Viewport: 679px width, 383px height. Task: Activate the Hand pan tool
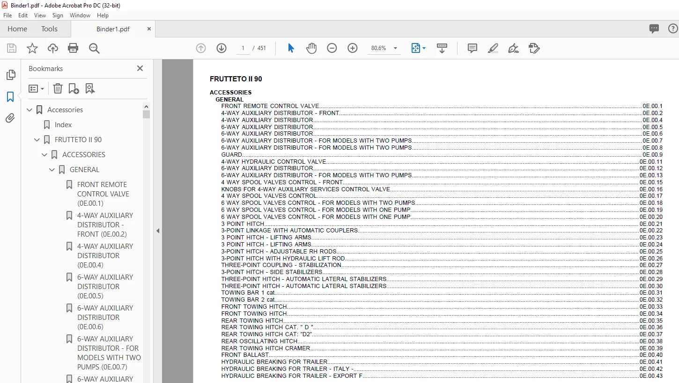pos(311,48)
